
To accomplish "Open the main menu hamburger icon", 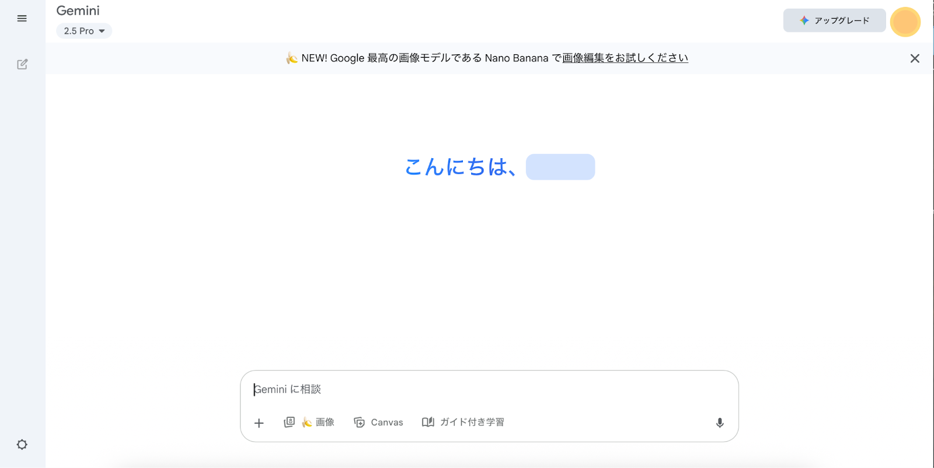I will [22, 19].
